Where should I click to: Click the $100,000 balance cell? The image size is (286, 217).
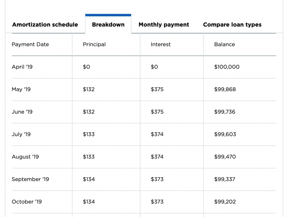pos(227,67)
